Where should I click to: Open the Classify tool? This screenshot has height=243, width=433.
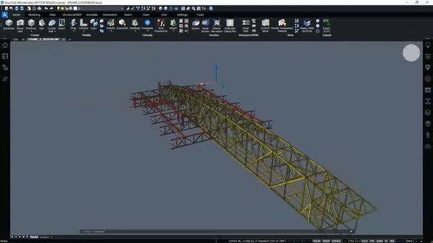[x=111, y=24]
